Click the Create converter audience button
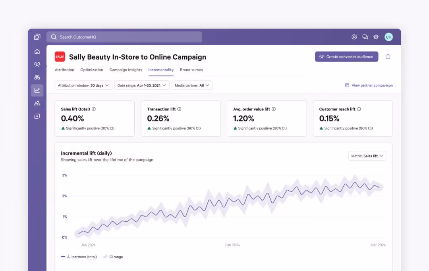Viewport: 429px width, 271px height. pyautogui.click(x=346, y=56)
